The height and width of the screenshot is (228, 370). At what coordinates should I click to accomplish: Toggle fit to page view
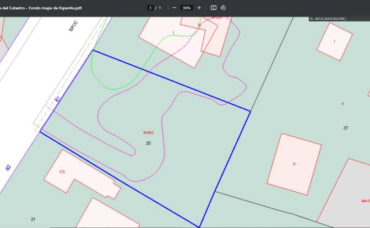click(214, 8)
